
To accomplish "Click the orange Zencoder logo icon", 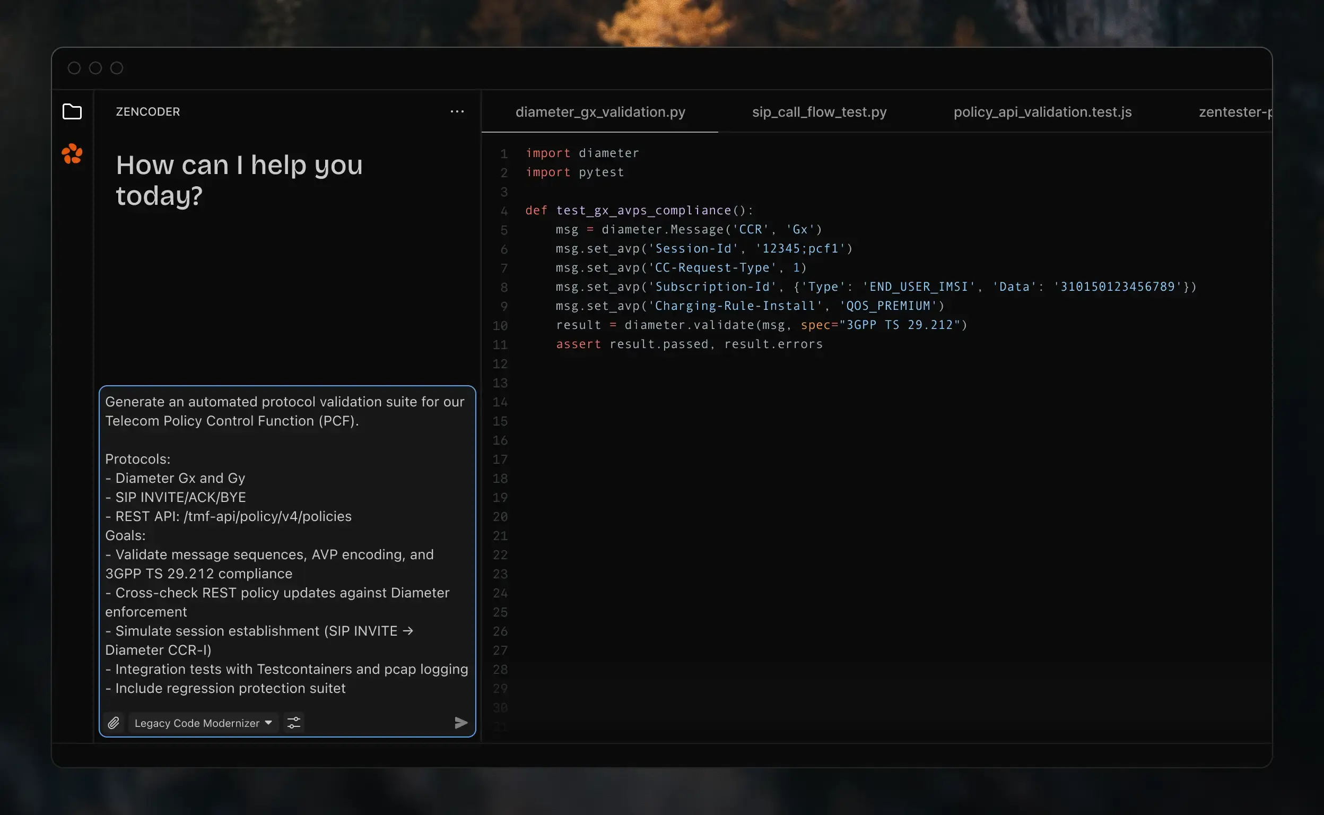I will coord(72,154).
